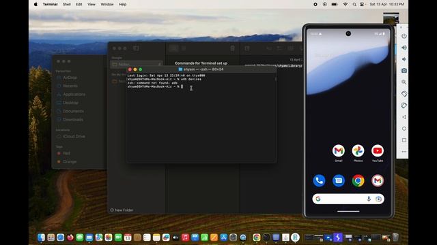The image size is (437, 245).
Task: Select the emulator zoom magnifier icon
Action: (404, 82)
